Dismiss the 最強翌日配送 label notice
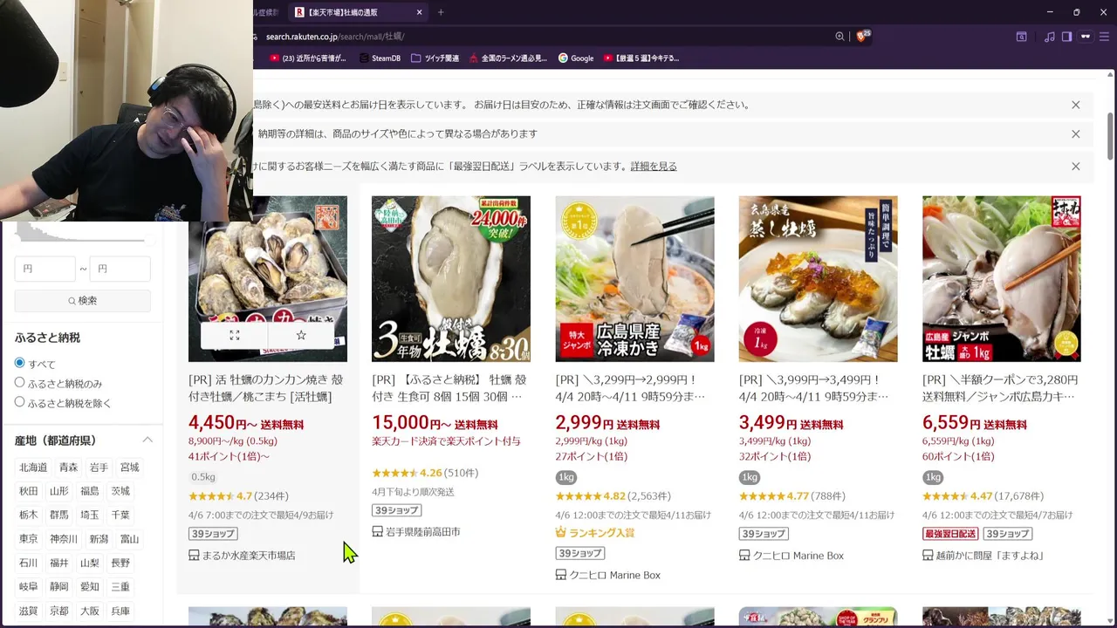The image size is (1117, 628). click(x=1075, y=167)
